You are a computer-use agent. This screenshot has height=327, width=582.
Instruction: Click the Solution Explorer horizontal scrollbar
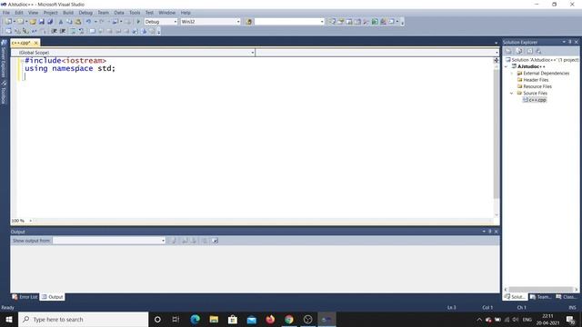(x=541, y=289)
